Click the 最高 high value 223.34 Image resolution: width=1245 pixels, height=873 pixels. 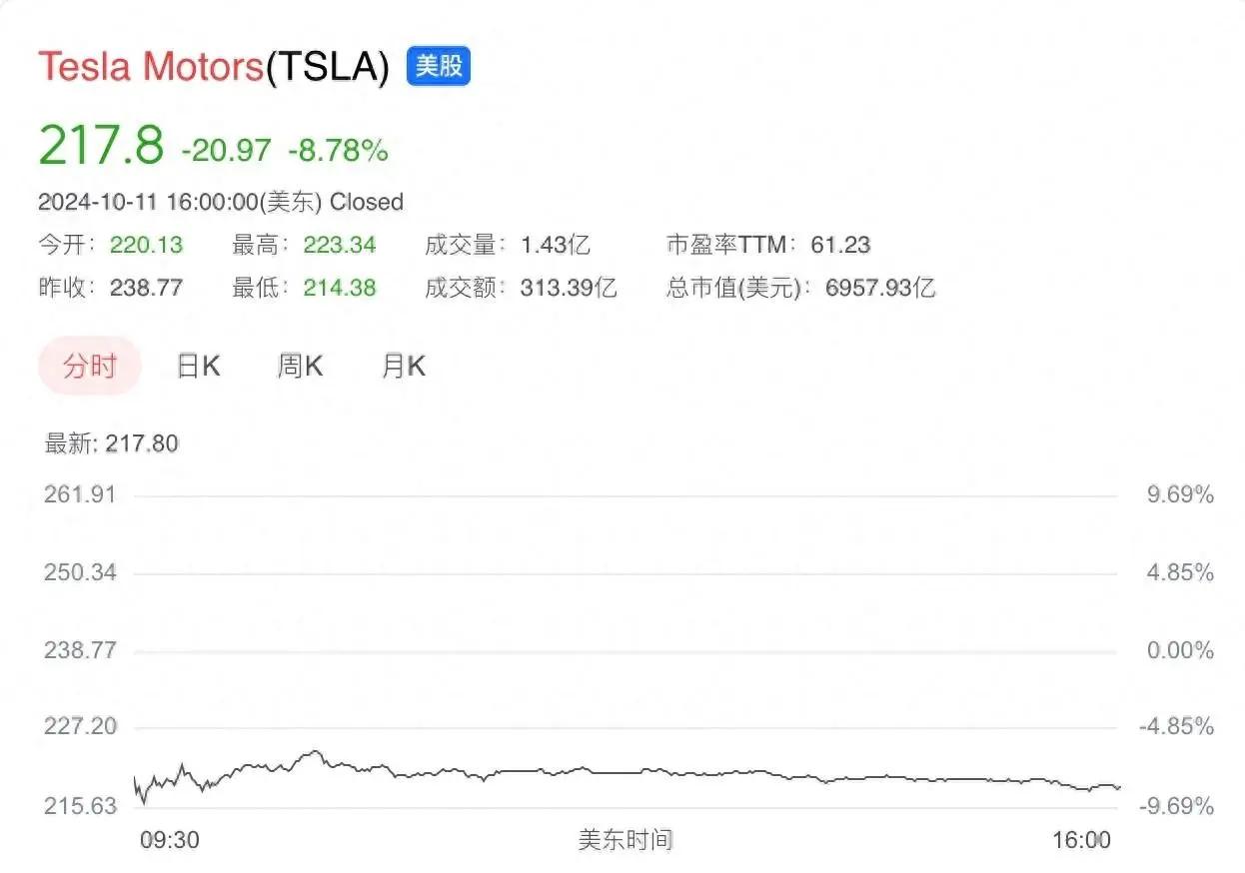point(340,245)
